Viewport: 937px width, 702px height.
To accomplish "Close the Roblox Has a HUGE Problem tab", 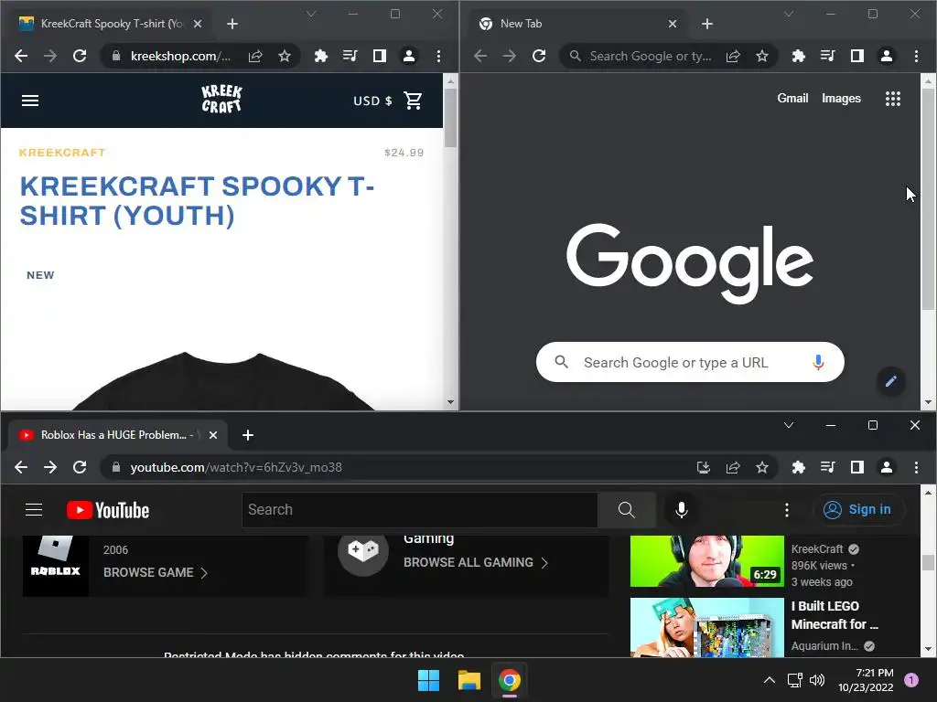I will 212,435.
